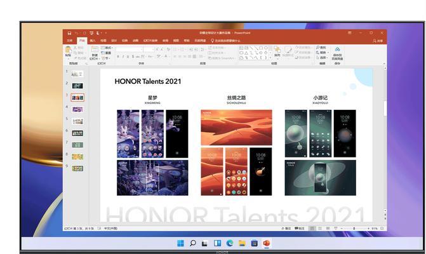Click the Tell me what you want search box

coord(225,41)
